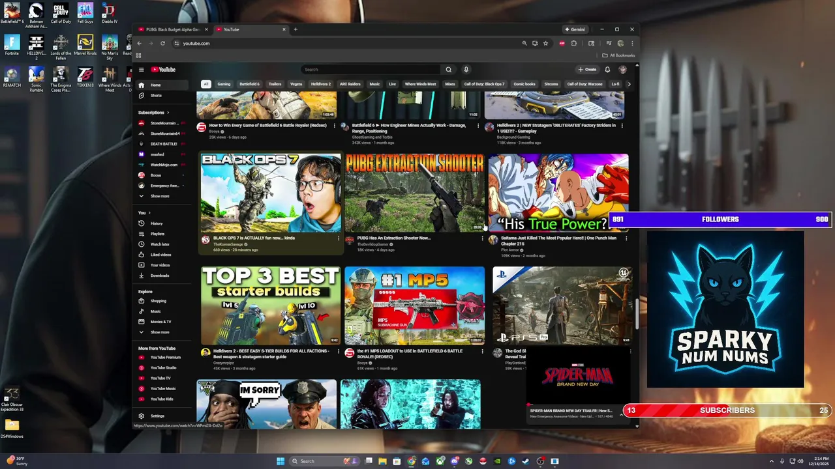Open TEKKEN 8 desktop shortcut
Viewport: 835px width, 469px height.
pyautogui.click(x=85, y=76)
